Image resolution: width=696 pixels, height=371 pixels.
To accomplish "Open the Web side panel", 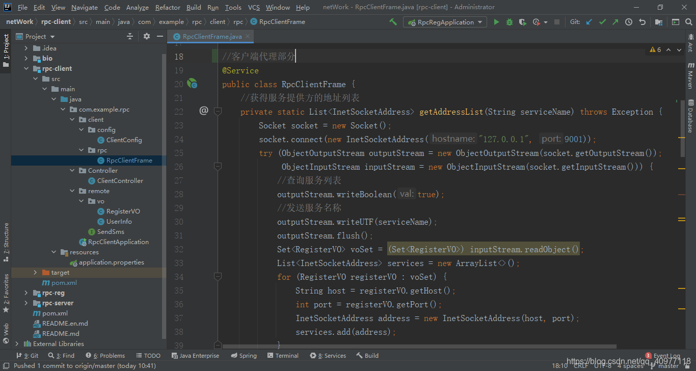I will 6,334.
